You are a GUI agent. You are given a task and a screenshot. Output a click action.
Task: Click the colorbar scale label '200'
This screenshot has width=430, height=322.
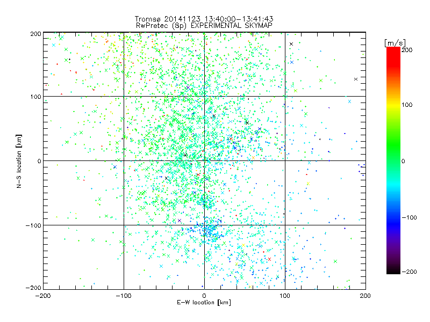coord(407,50)
